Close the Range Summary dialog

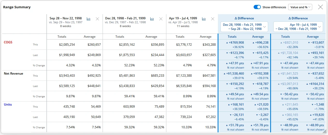click(x=320, y=7)
